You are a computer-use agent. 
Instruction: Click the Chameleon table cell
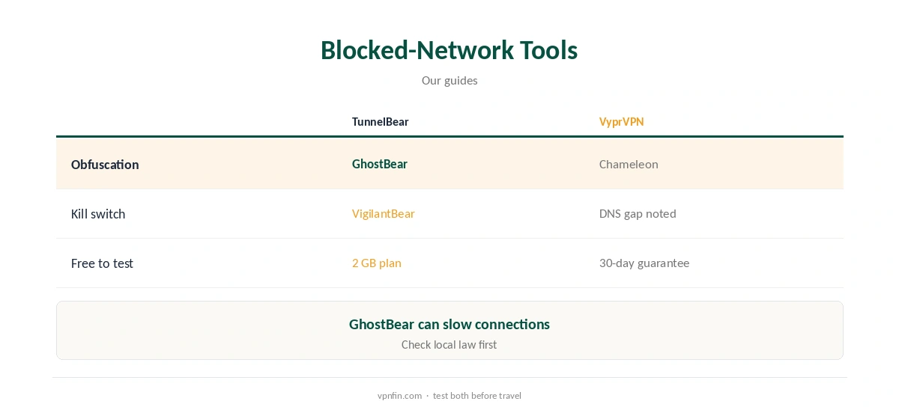click(629, 164)
